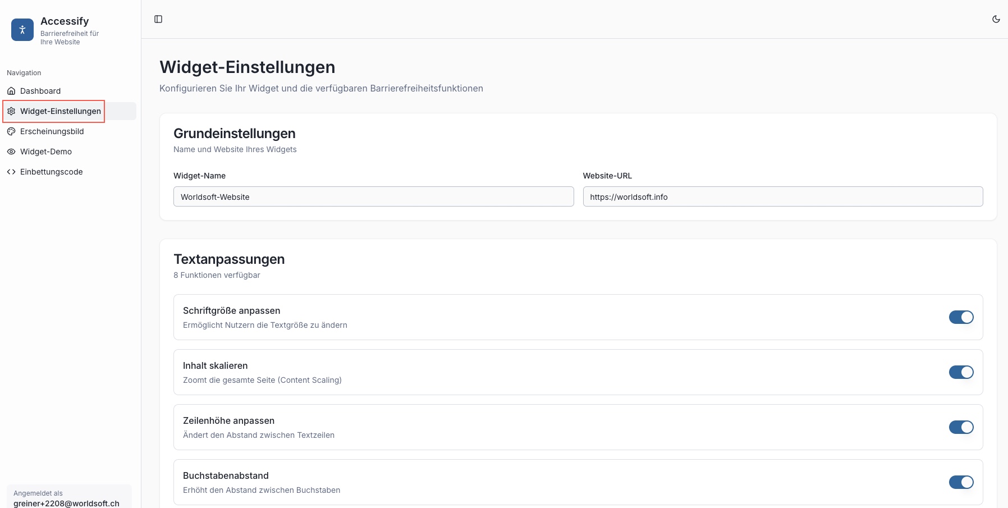Click the code brackets icon for Einbettungscode
This screenshot has width=1008, height=508.
(11, 172)
